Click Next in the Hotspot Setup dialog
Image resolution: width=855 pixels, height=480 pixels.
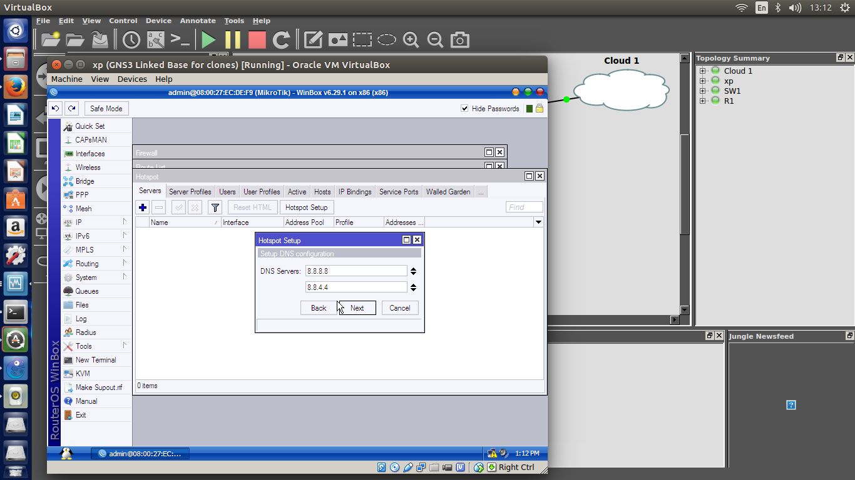pos(358,307)
